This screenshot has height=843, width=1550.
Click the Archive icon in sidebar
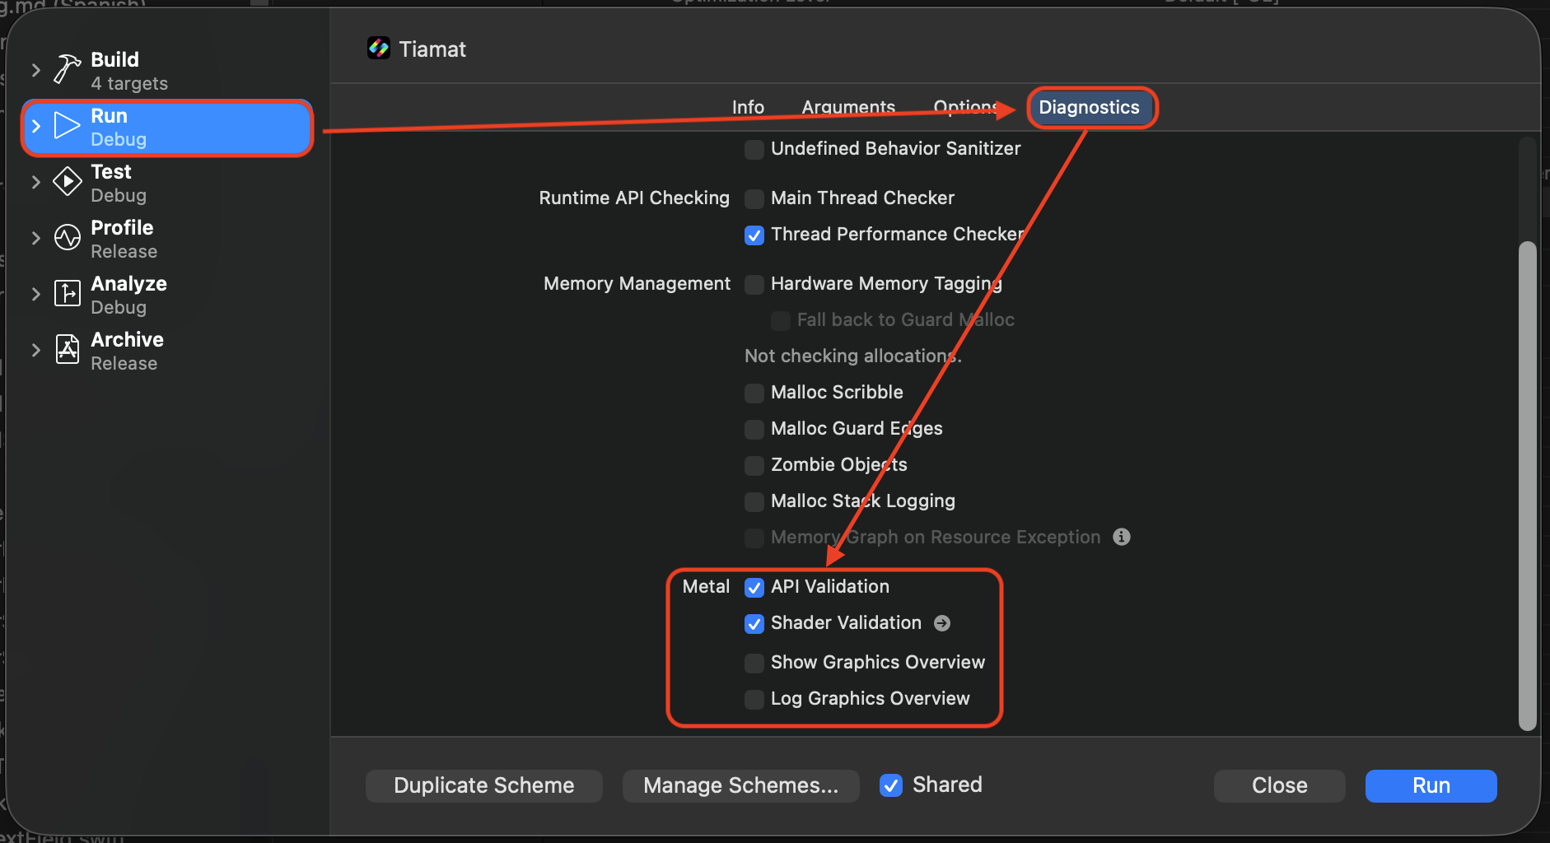tap(67, 349)
